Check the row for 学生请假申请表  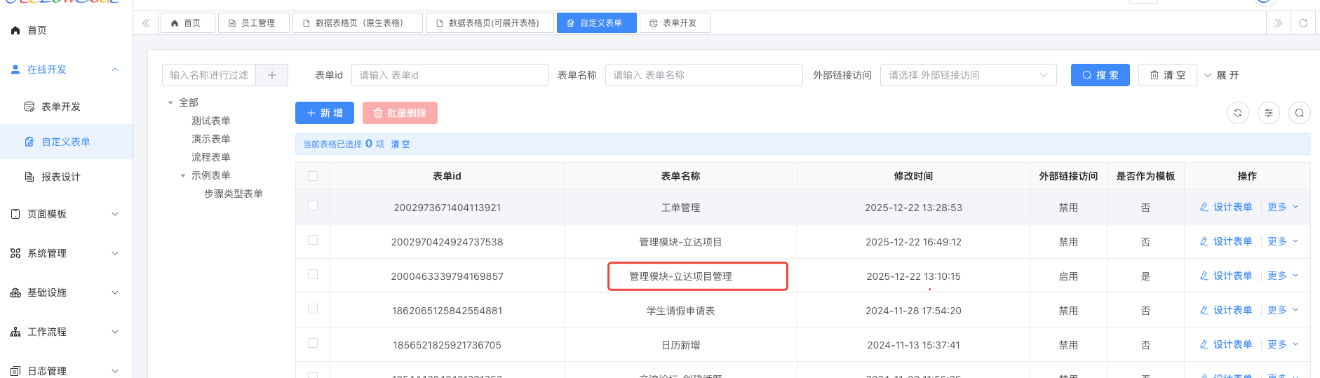(x=313, y=309)
